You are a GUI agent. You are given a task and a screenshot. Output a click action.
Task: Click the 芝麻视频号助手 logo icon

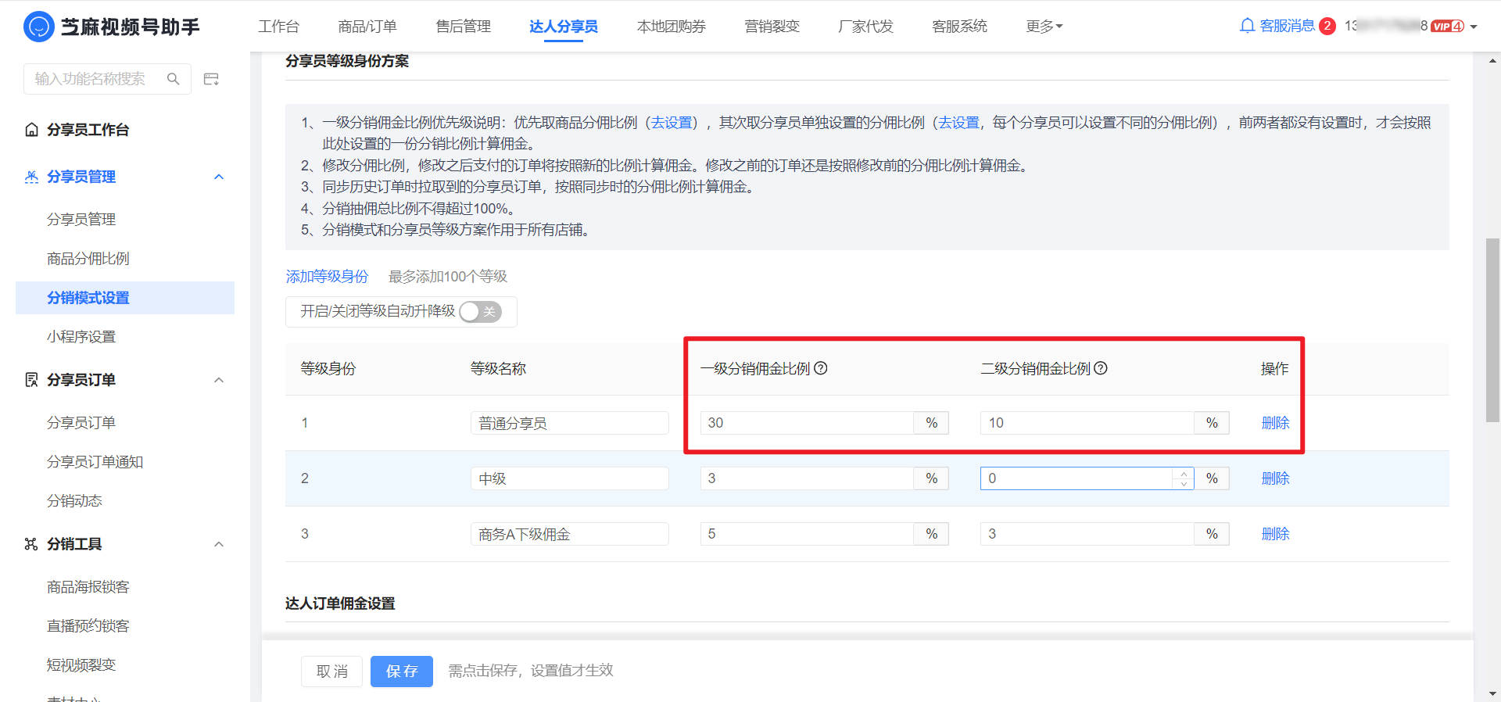38,27
